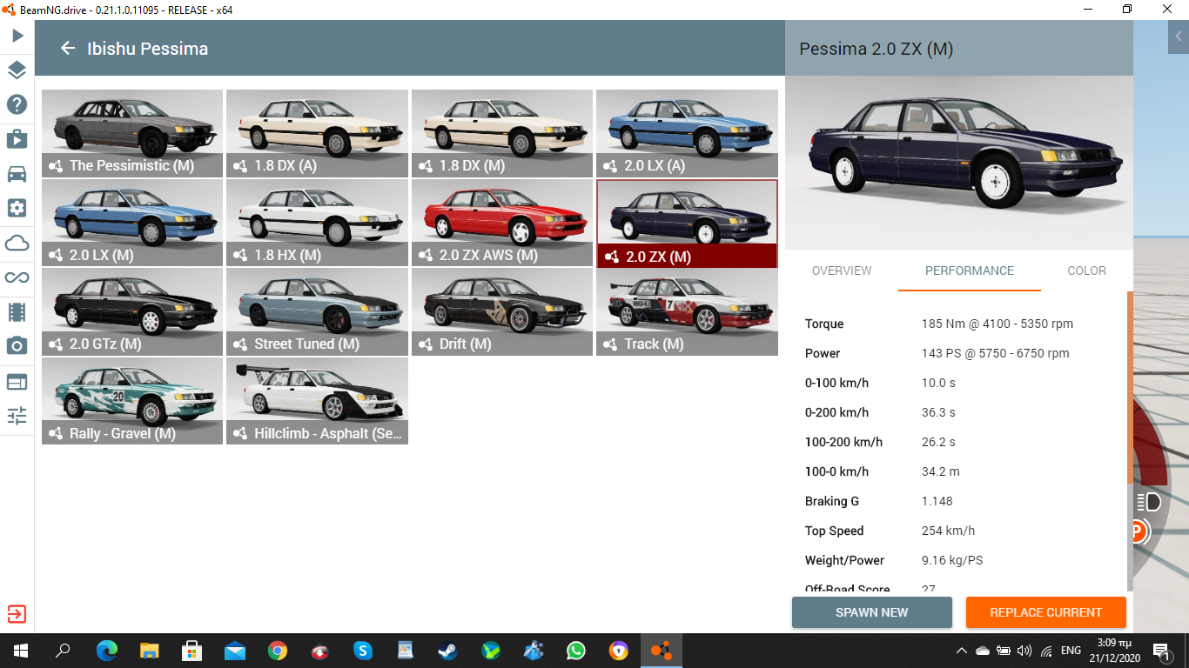1189x668 pixels.
Task: Click the play arrow icon in sidebar
Action: click(17, 36)
